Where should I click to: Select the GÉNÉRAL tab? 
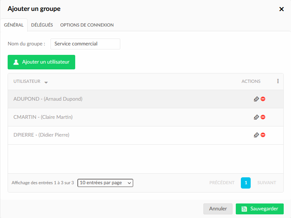pos(14,25)
